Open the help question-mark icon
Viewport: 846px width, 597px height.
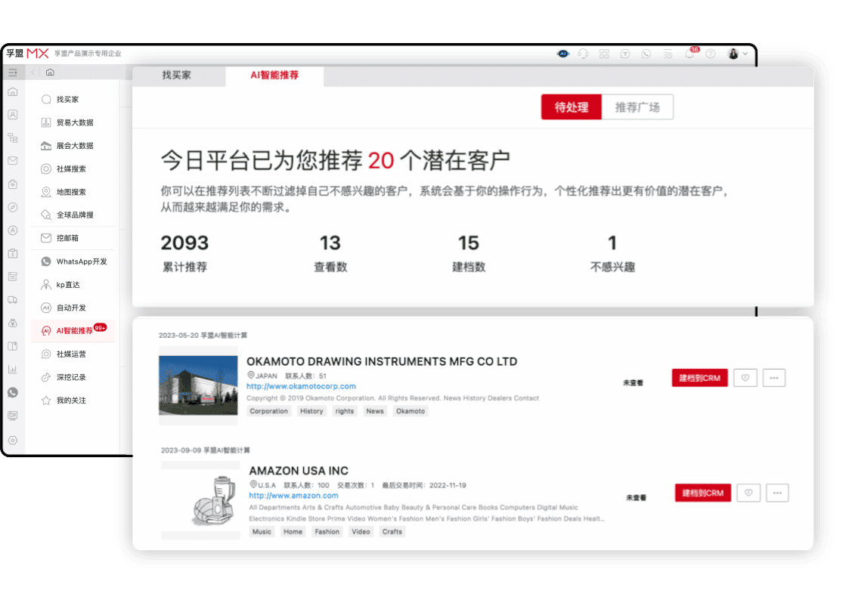[711, 53]
